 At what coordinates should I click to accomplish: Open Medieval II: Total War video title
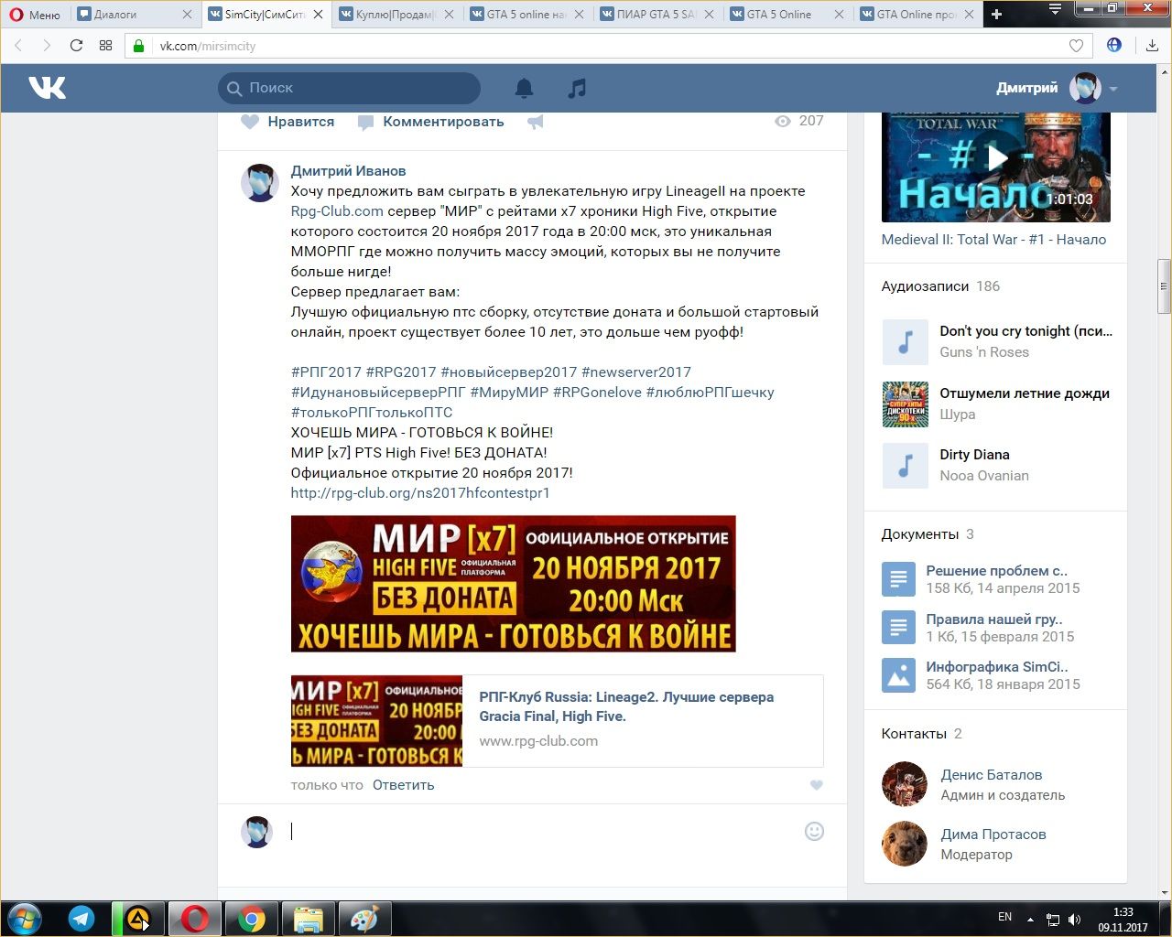pyautogui.click(x=993, y=240)
